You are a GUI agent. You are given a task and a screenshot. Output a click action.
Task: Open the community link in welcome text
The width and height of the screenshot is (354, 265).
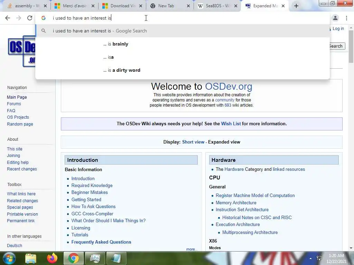(x=225, y=100)
